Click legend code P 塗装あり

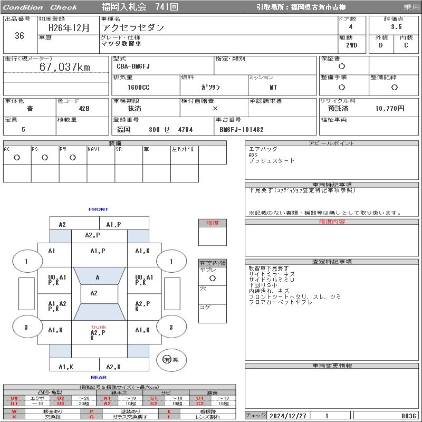pos(120,411)
